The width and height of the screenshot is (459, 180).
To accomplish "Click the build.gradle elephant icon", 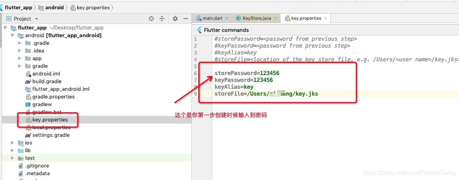I will click(x=28, y=82).
